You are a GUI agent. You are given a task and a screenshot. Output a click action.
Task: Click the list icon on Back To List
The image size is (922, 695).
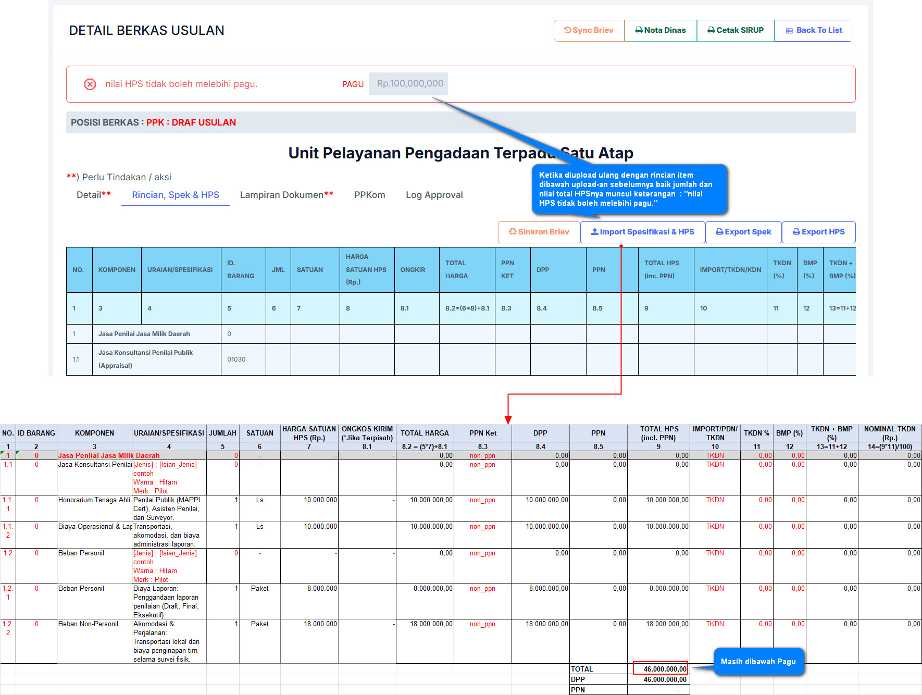point(789,31)
